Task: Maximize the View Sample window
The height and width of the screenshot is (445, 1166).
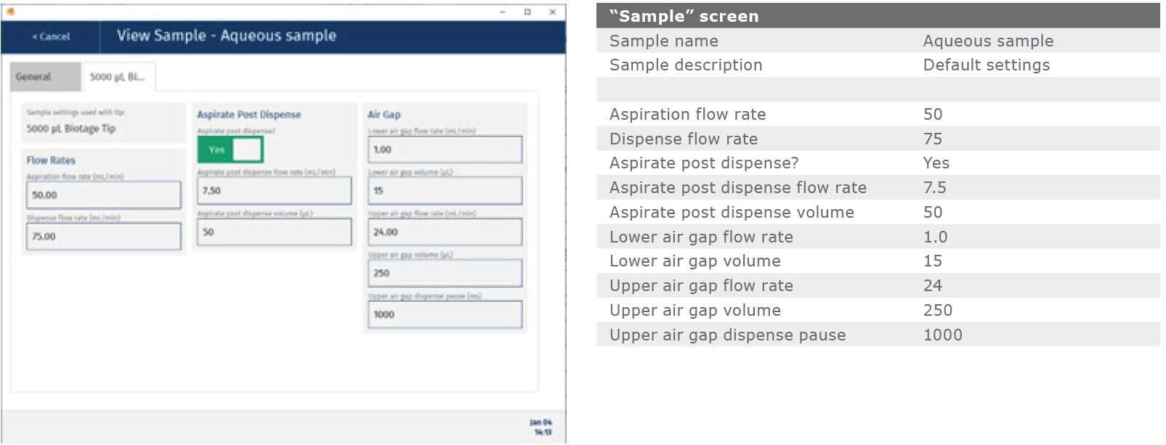Action: click(x=527, y=12)
